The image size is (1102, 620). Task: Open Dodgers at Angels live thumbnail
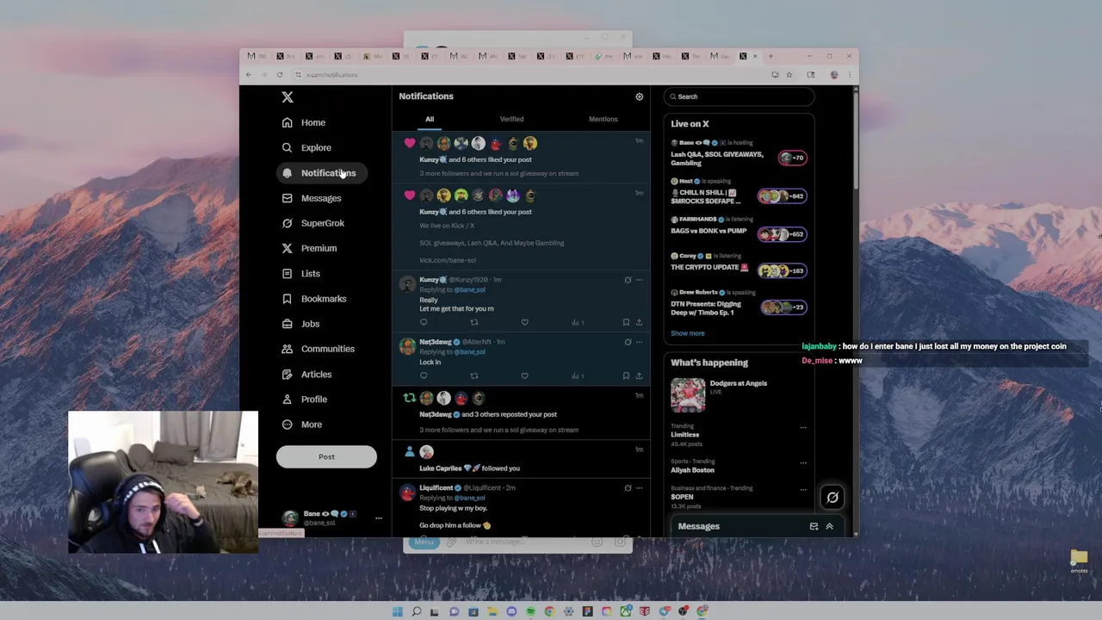coord(688,395)
